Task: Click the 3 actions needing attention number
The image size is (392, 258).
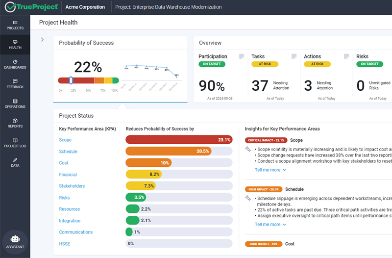Action: coord(308,85)
